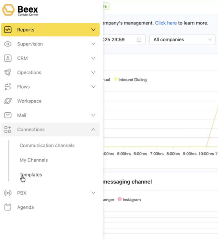Open the All companies dropdown

tap(182, 39)
